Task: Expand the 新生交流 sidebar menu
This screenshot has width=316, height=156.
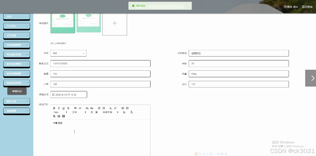Action: pos(17,101)
